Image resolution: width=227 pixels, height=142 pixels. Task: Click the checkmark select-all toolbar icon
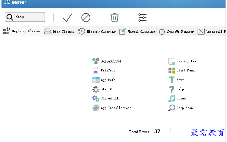pos(67,18)
